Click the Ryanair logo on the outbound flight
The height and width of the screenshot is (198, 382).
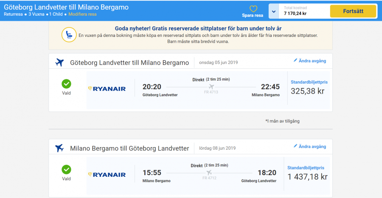(x=107, y=89)
